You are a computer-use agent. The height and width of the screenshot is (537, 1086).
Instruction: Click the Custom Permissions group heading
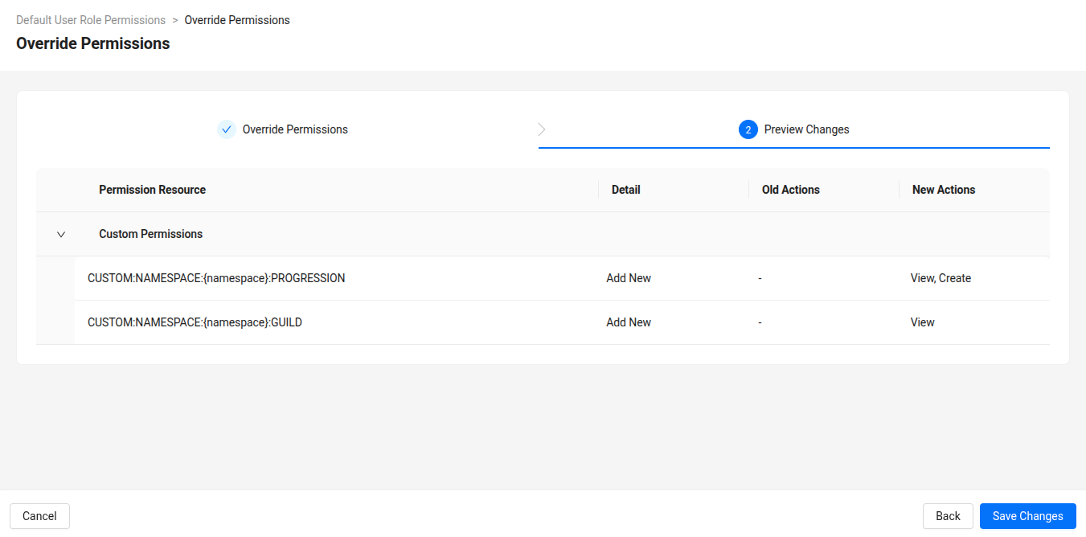(150, 234)
